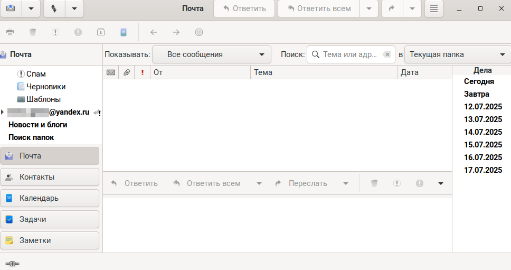Open the "Все сообщения" filter dropdown

click(211, 54)
